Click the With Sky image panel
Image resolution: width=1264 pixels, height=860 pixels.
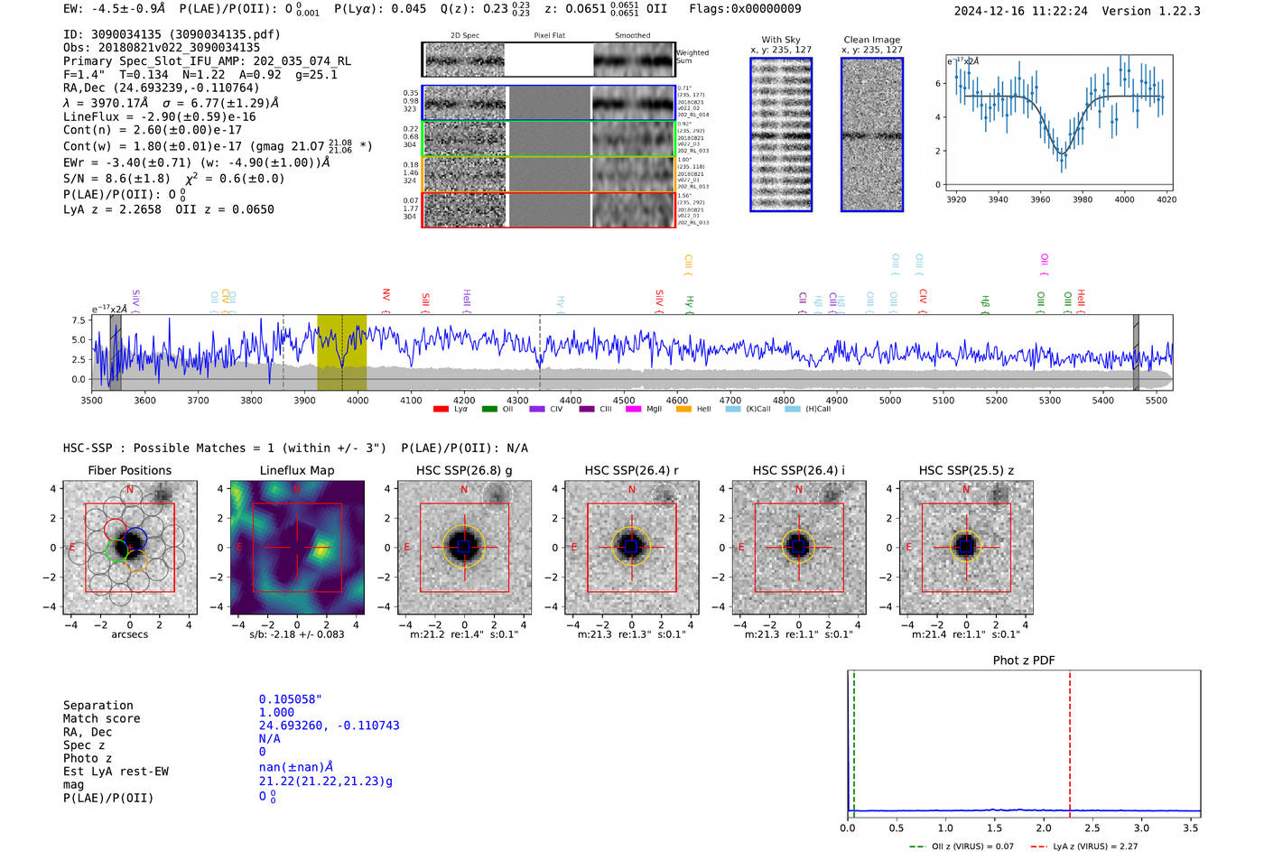781,134
